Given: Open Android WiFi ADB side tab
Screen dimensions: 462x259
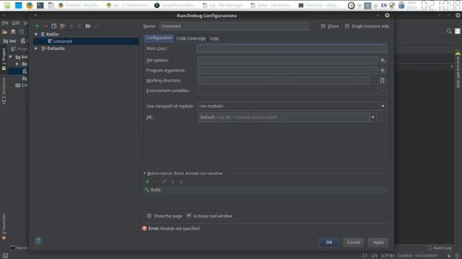Looking at the screenshot, I should coord(458,71).
